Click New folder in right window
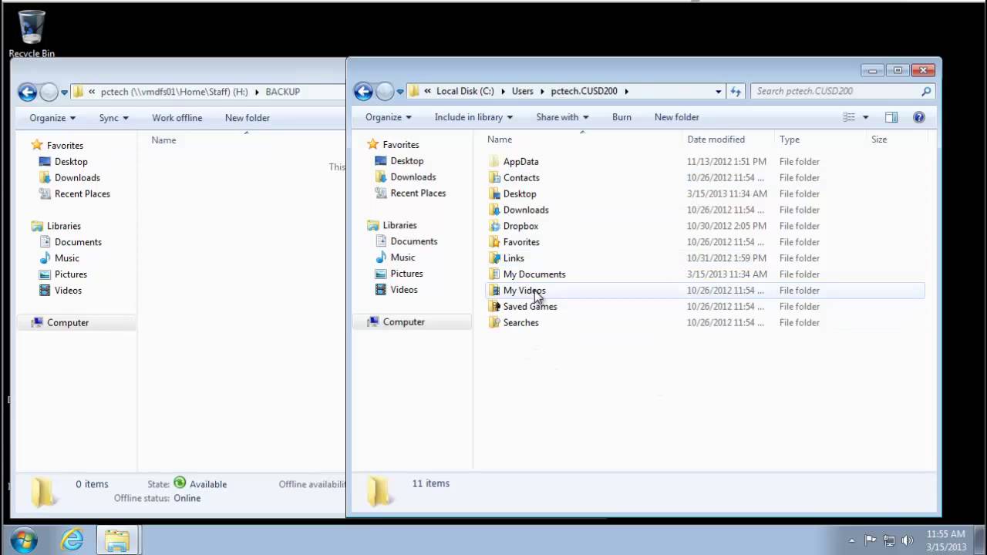The image size is (987, 555). [x=676, y=117]
